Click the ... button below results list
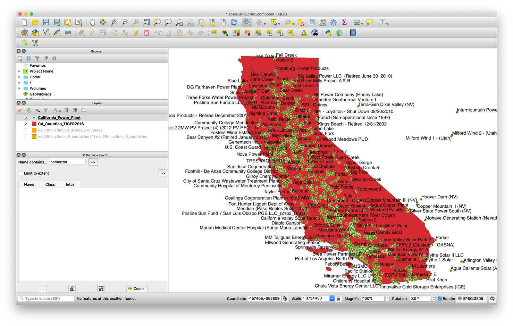 [42, 288]
